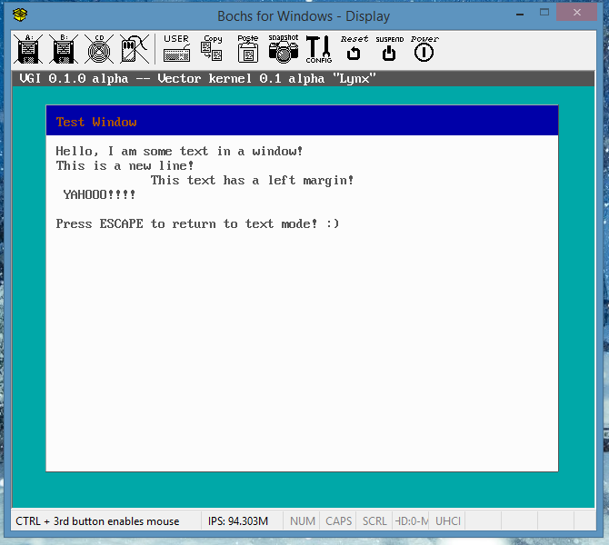Click the Bochs application icon in the title bar
Image resolution: width=609 pixels, height=545 pixels.
pyautogui.click(x=20, y=15)
